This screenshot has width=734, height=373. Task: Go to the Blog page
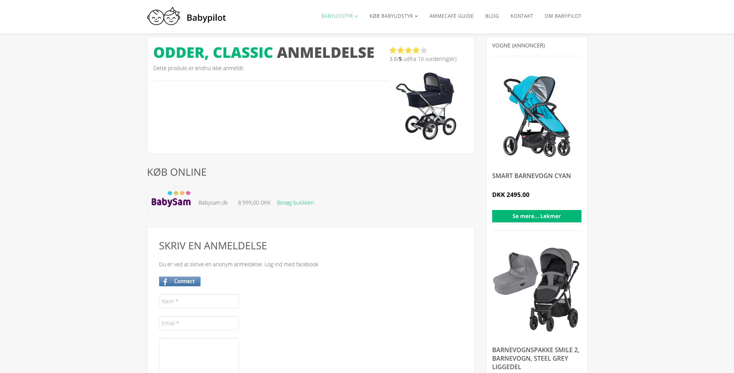point(492,16)
